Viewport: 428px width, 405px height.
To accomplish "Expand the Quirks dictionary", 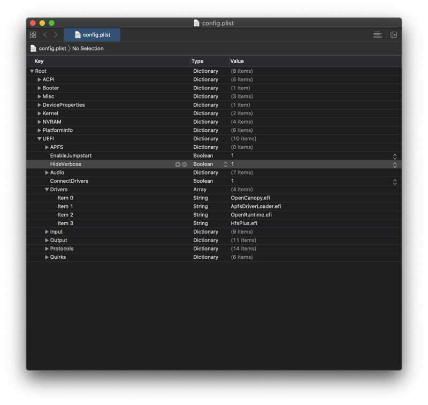I will click(x=47, y=257).
